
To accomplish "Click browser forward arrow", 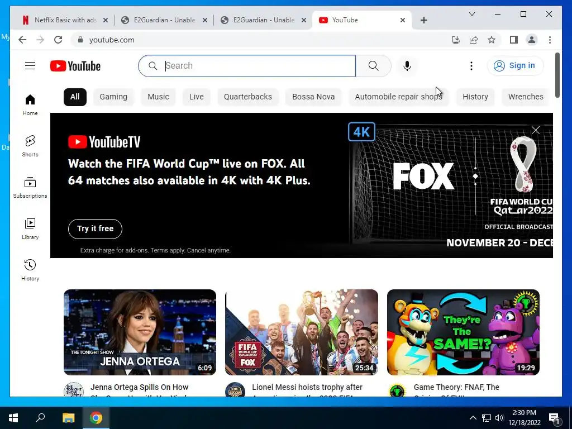I will pyautogui.click(x=40, y=40).
